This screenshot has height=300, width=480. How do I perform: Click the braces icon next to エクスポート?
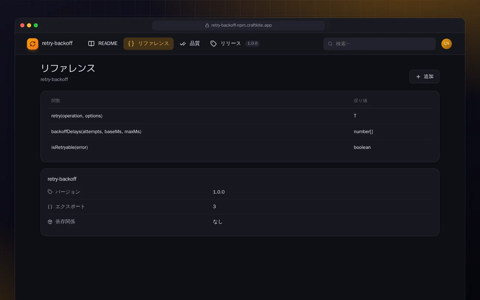pyautogui.click(x=50, y=207)
